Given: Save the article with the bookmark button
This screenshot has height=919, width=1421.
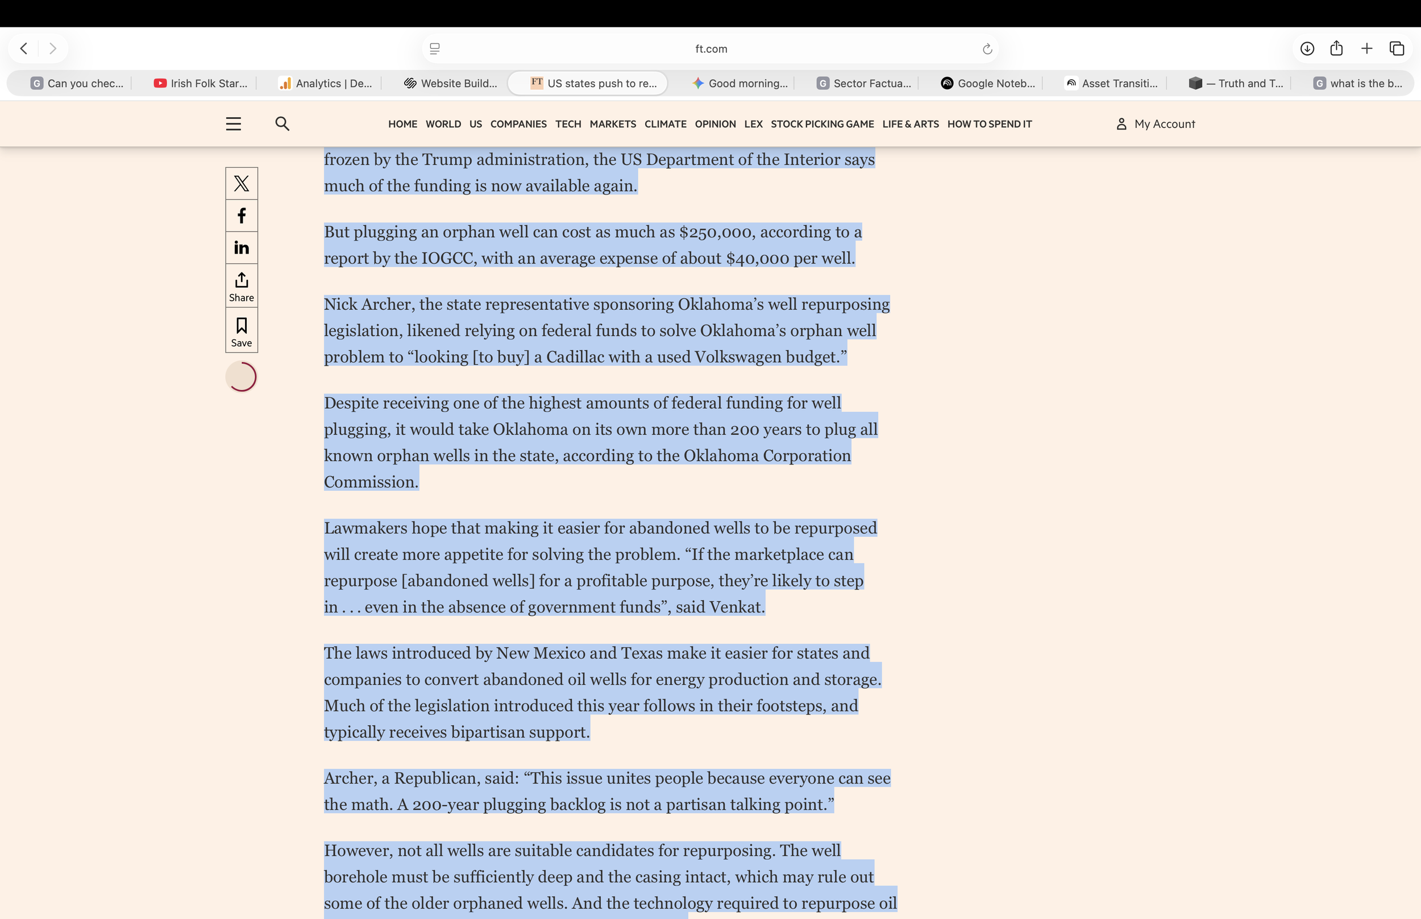Looking at the screenshot, I should [242, 330].
